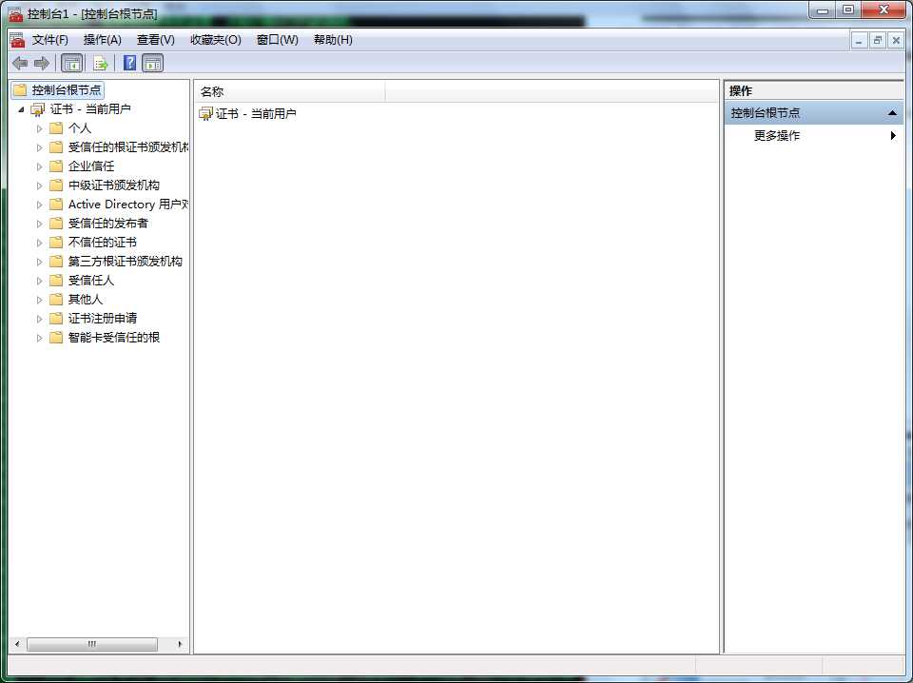The width and height of the screenshot is (913, 683).
Task: Close the inner MDI console window
Action: (x=896, y=40)
